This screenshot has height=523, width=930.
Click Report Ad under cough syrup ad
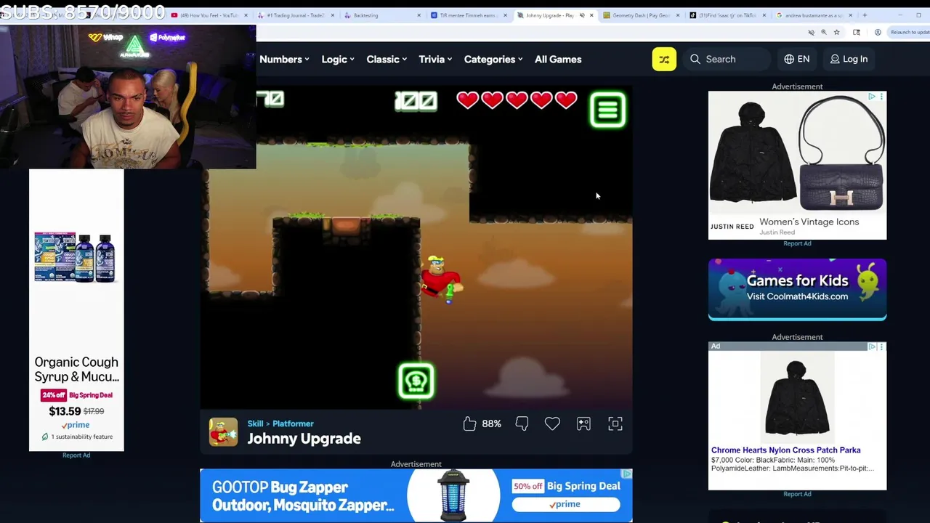click(x=76, y=455)
